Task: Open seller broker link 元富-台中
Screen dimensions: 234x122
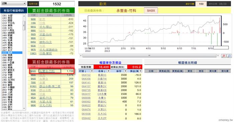Action: (45, 34)
